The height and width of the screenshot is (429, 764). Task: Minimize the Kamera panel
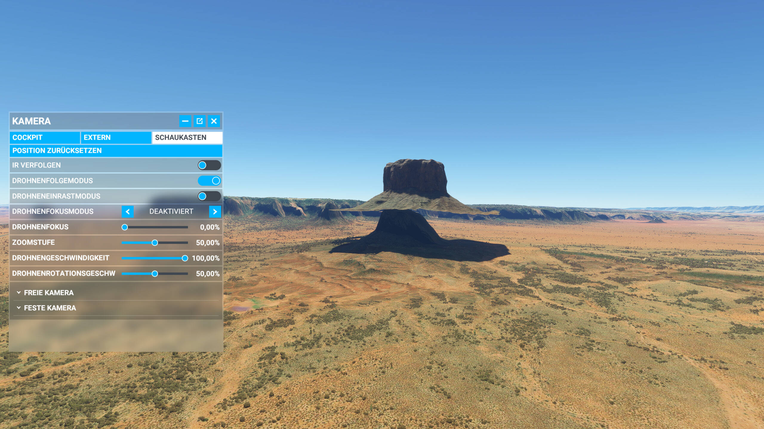point(185,121)
